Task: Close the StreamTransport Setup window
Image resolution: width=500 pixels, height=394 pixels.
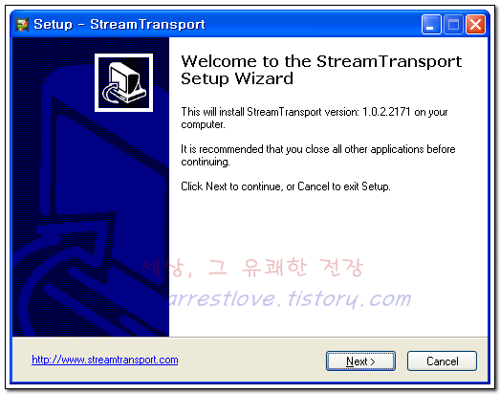Action: click(x=475, y=24)
